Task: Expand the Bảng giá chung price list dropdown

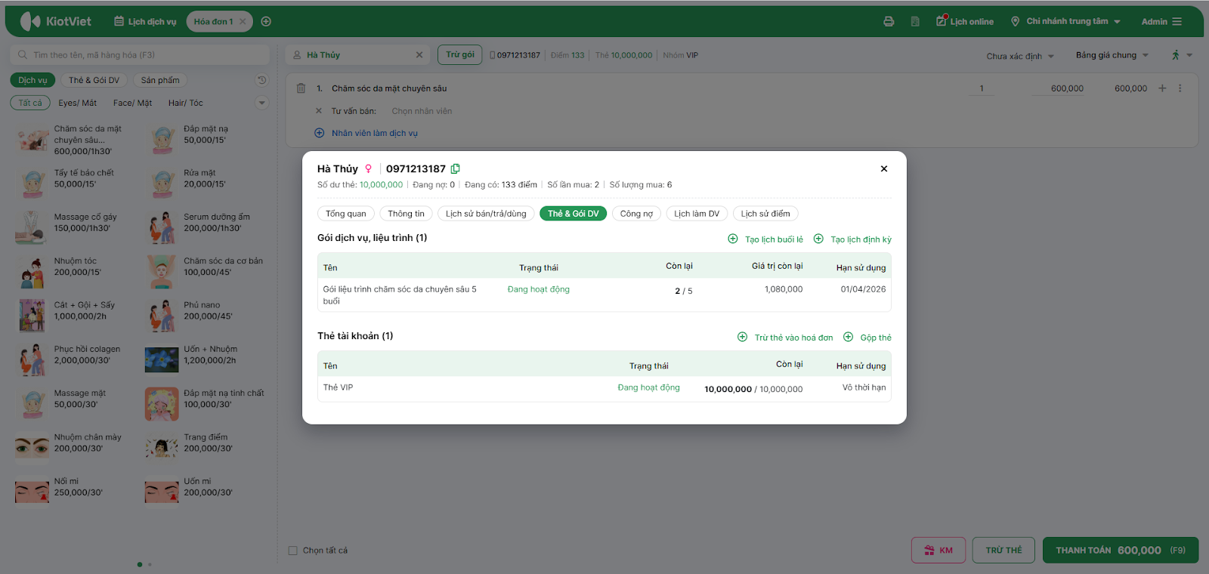Action: (1112, 55)
